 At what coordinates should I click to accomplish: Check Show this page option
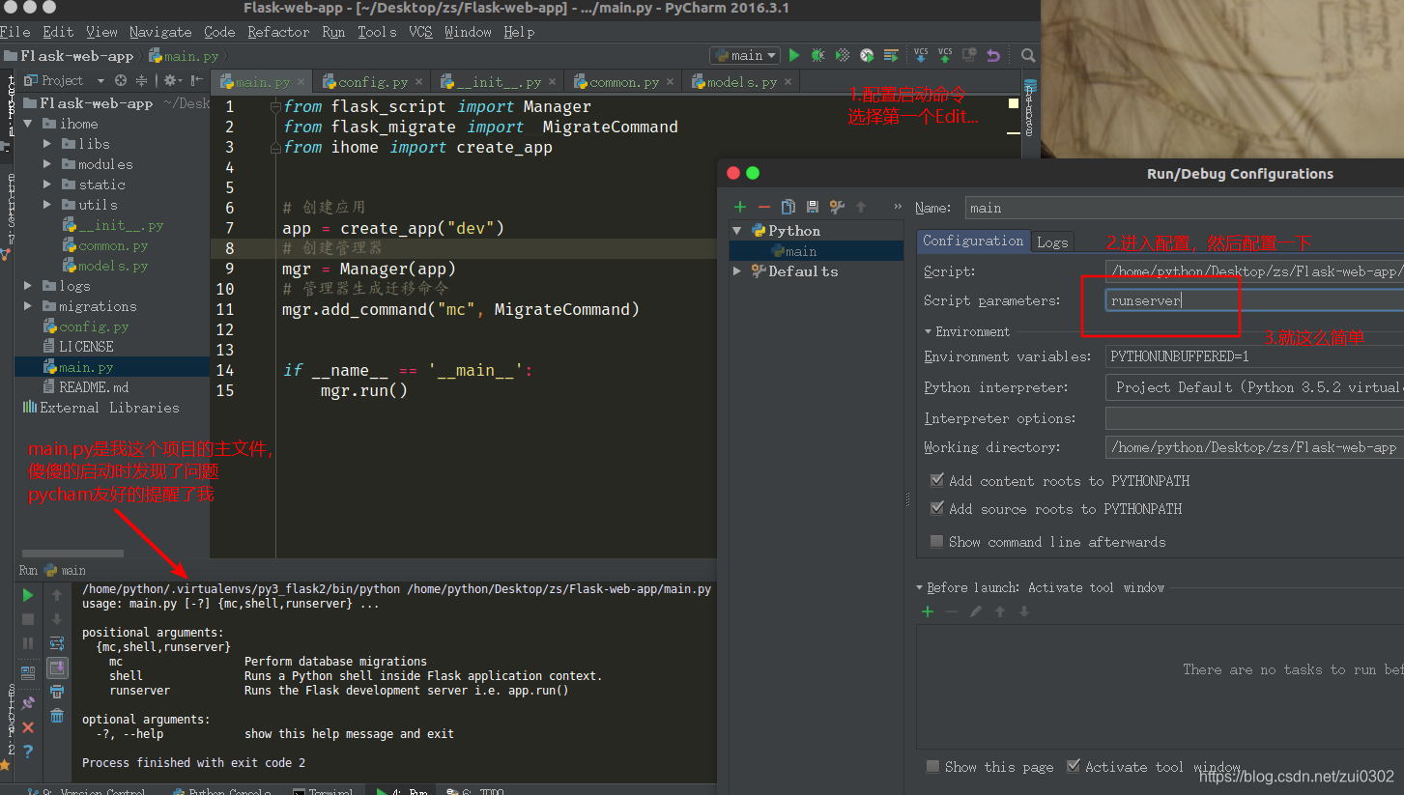[932, 766]
